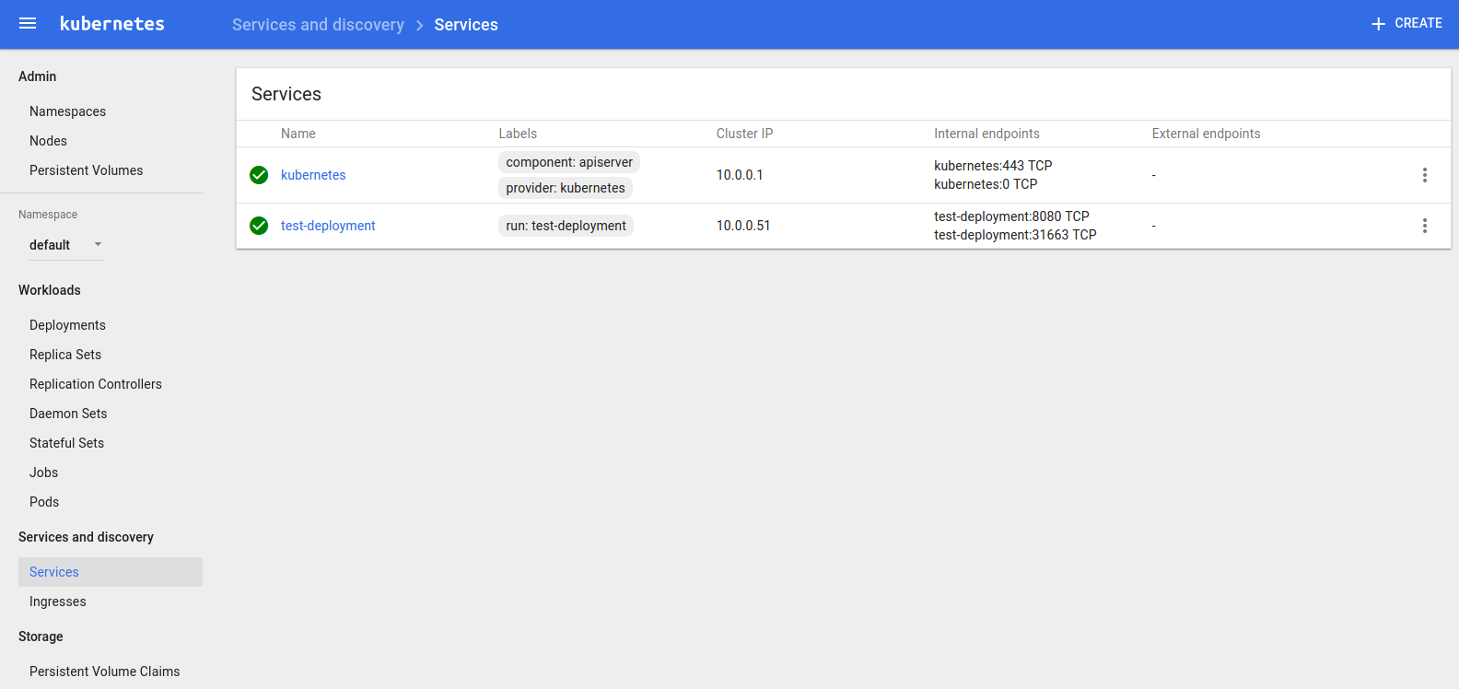Viewport: 1459px width, 689px height.
Task: Click endpoint test-deployment:8080 TCP
Action: [x=1011, y=216]
